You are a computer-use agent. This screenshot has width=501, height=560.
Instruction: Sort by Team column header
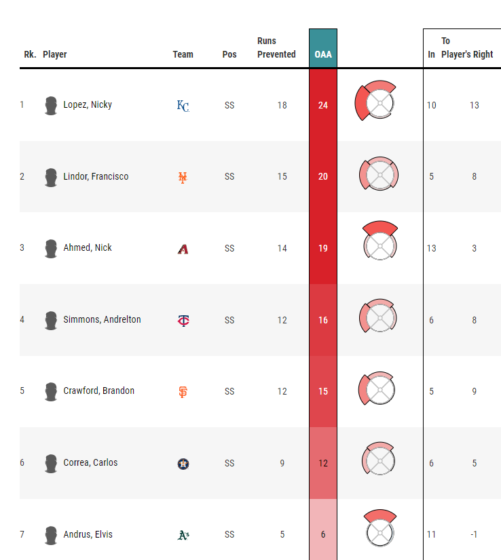(x=183, y=54)
